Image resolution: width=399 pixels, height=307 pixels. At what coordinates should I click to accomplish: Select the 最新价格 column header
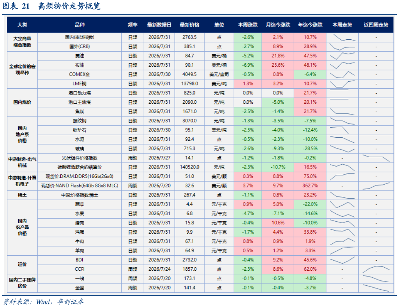coord(189,25)
